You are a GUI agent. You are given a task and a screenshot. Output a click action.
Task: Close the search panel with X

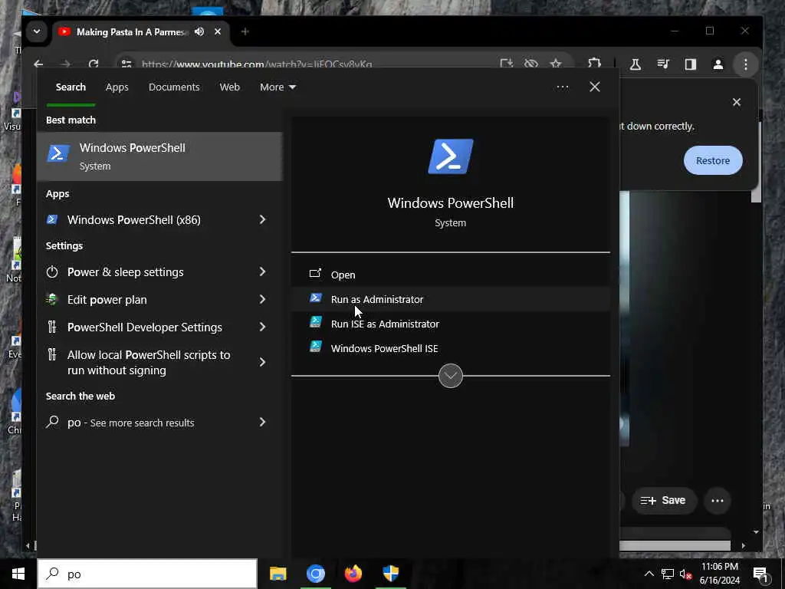[595, 87]
